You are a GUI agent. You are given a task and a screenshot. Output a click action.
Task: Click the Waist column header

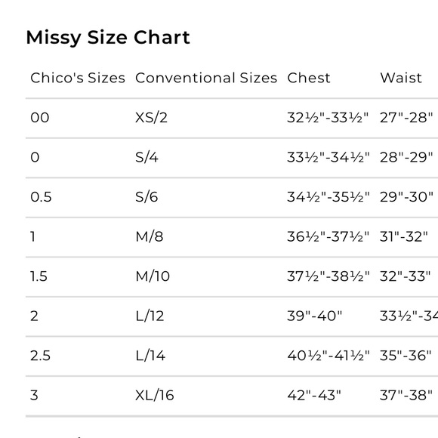pos(401,78)
